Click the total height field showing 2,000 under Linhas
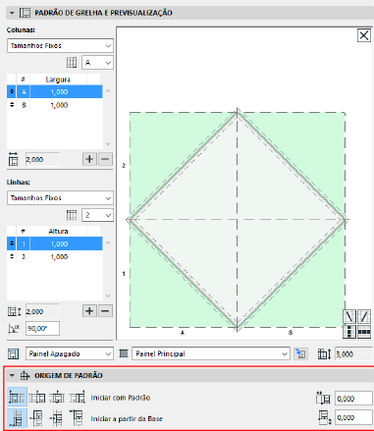Viewport: 374px width, 431px height. tap(42, 311)
